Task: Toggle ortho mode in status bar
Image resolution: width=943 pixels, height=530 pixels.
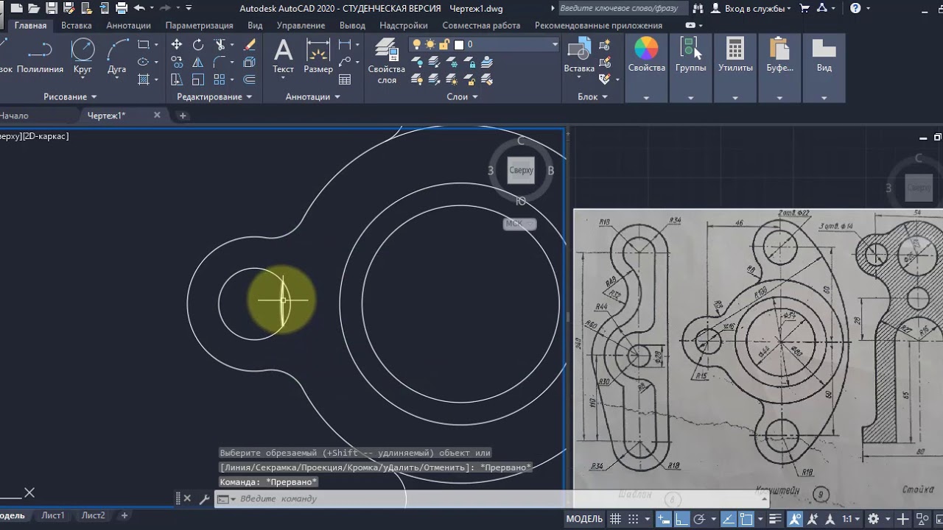Action: (682, 519)
